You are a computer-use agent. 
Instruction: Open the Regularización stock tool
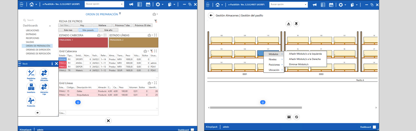(31, 73)
